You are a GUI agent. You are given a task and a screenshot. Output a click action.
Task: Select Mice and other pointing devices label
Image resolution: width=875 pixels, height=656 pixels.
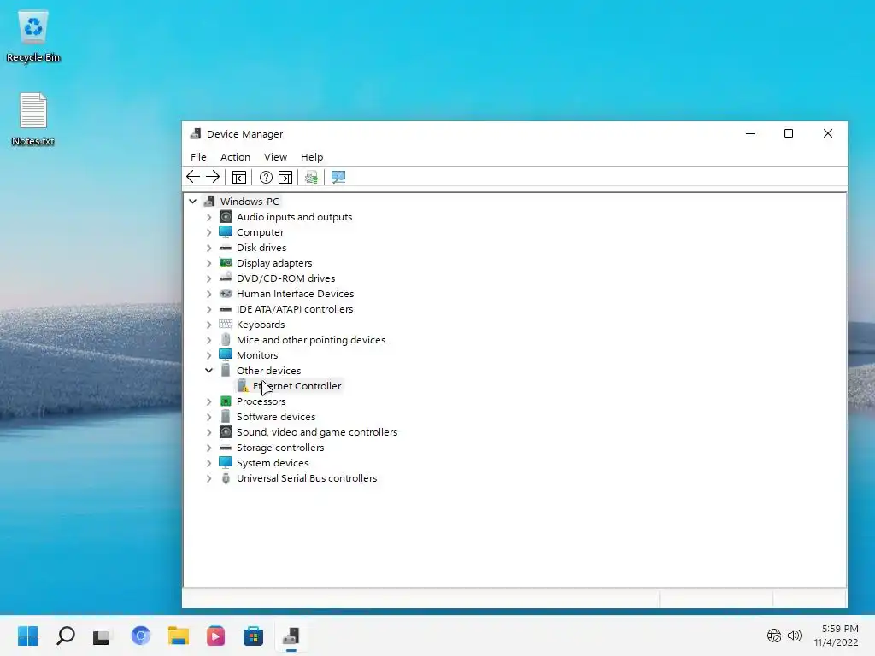click(311, 340)
